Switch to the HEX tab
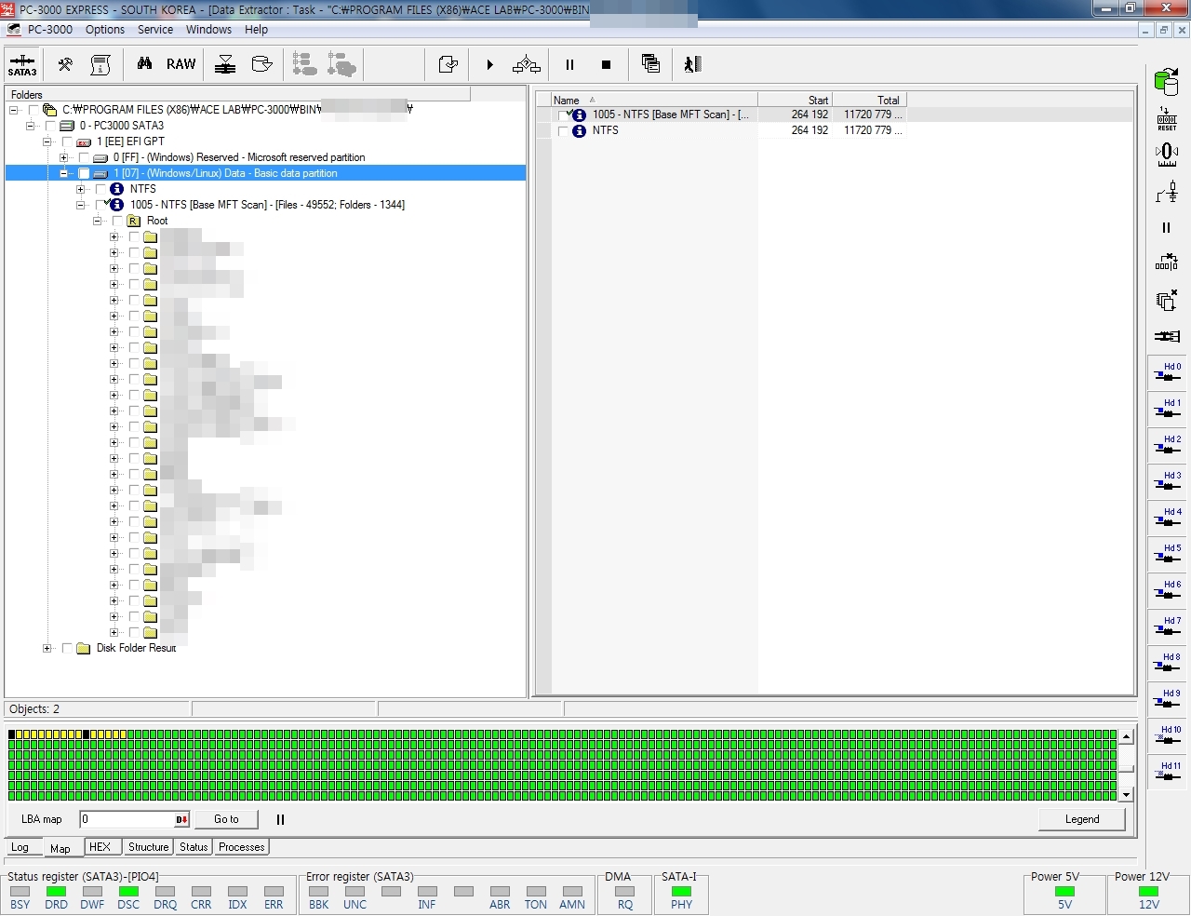 pos(100,847)
